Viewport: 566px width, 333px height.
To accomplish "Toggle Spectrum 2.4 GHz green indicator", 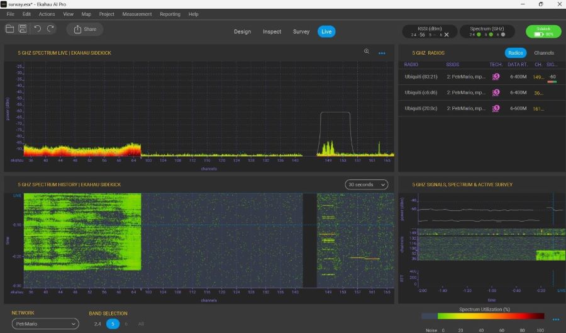I will tap(479, 35).
